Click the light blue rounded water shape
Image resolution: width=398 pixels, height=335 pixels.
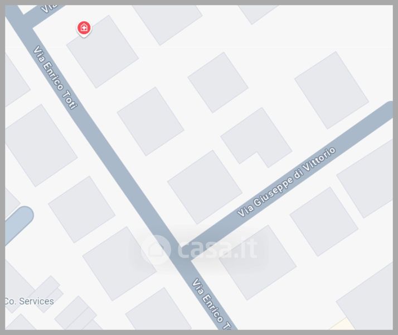(18, 224)
